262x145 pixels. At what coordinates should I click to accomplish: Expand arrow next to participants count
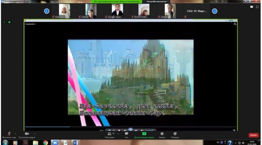(x=118, y=134)
